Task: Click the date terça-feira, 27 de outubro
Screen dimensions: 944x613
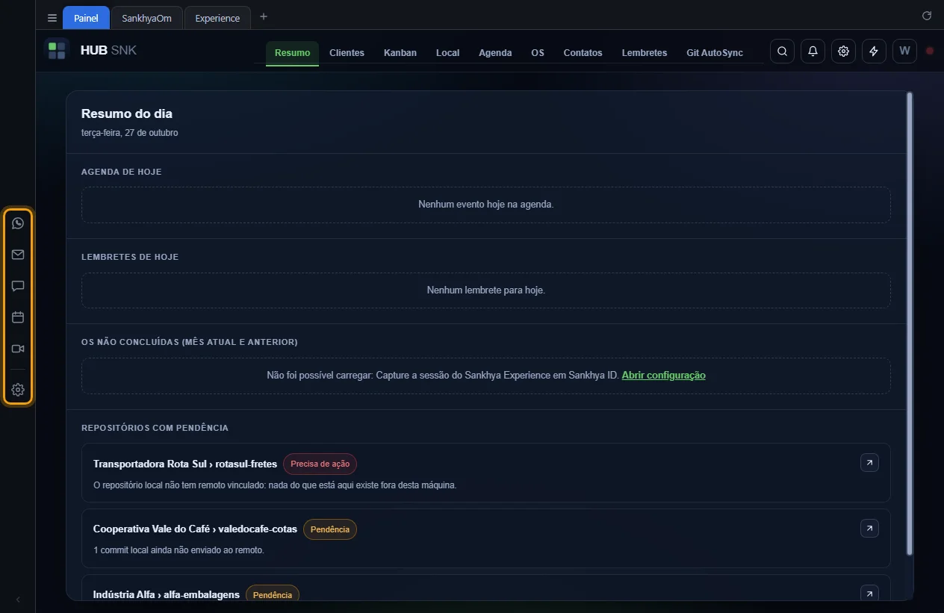Action: 130,133
